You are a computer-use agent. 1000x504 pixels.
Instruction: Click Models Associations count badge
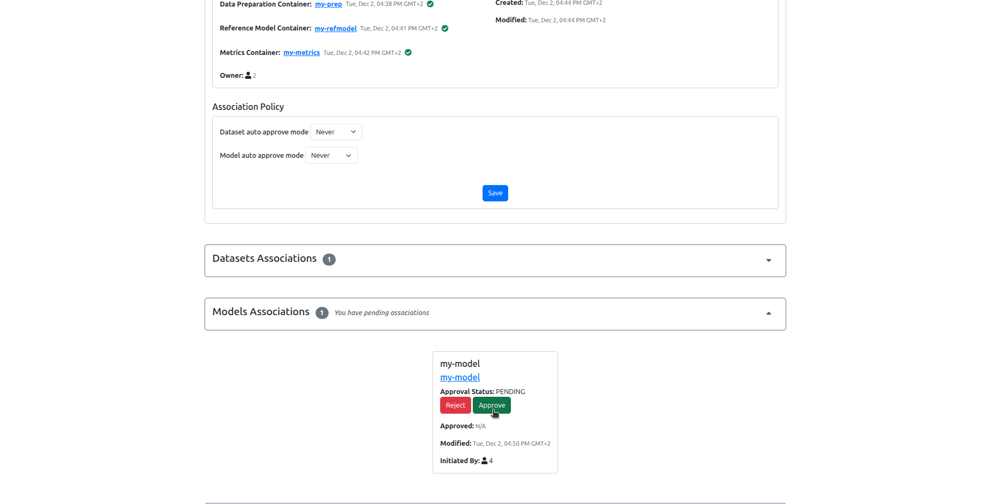(322, 313)
